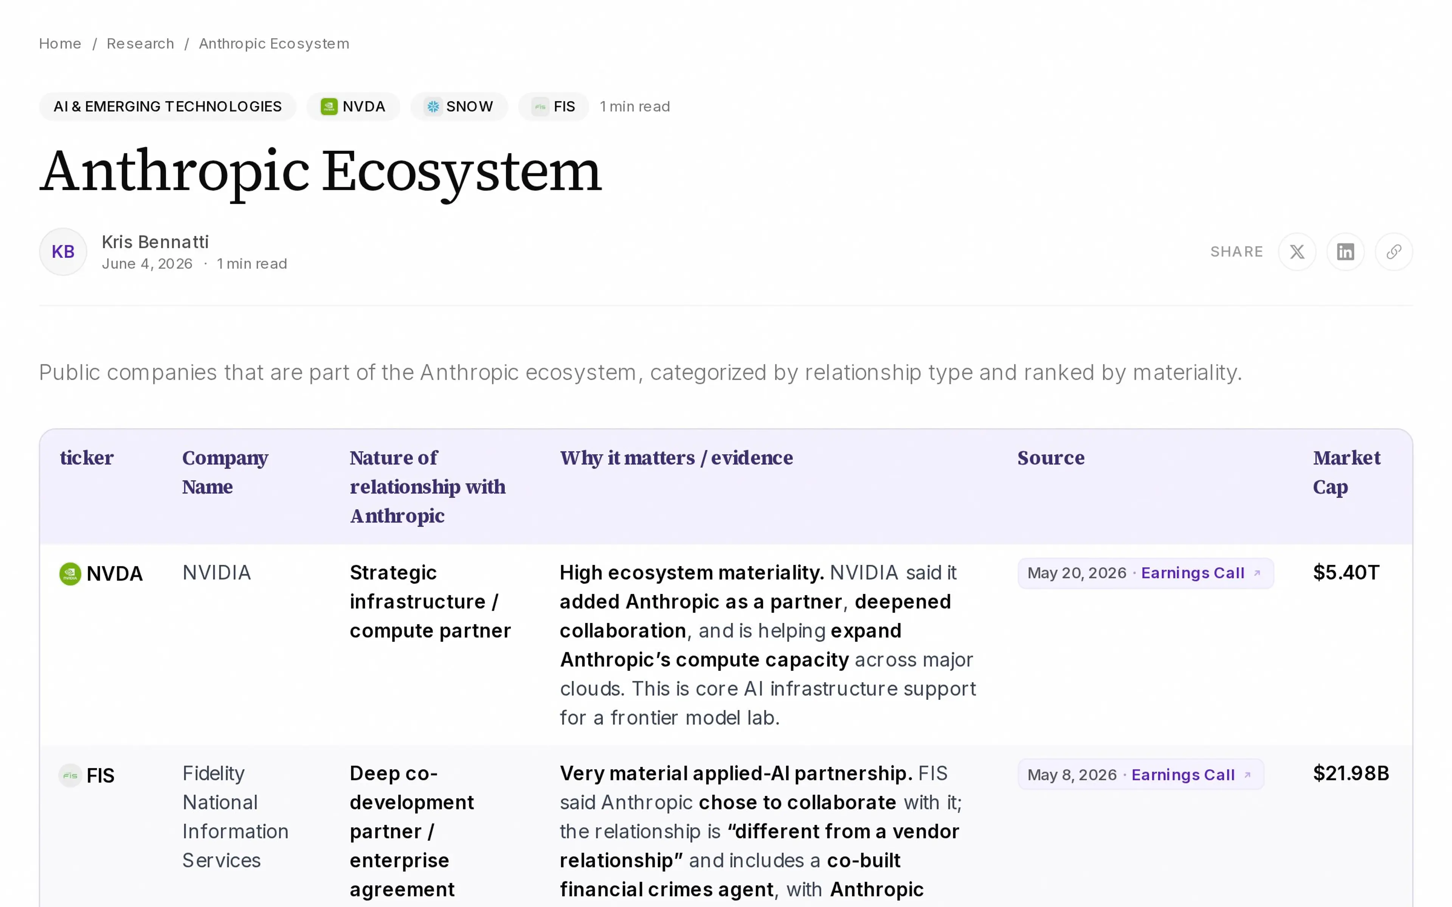Open the FIS ticker tag
1452x907 pixels.
(x=553, y=106)
